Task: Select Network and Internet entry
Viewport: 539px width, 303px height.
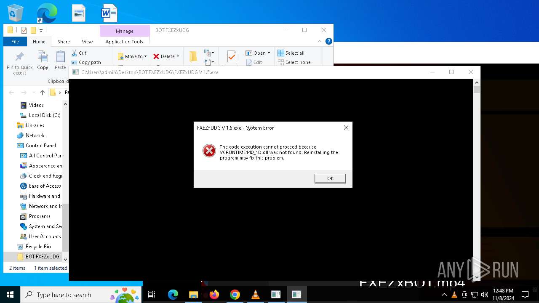Action: pos(41,206)
